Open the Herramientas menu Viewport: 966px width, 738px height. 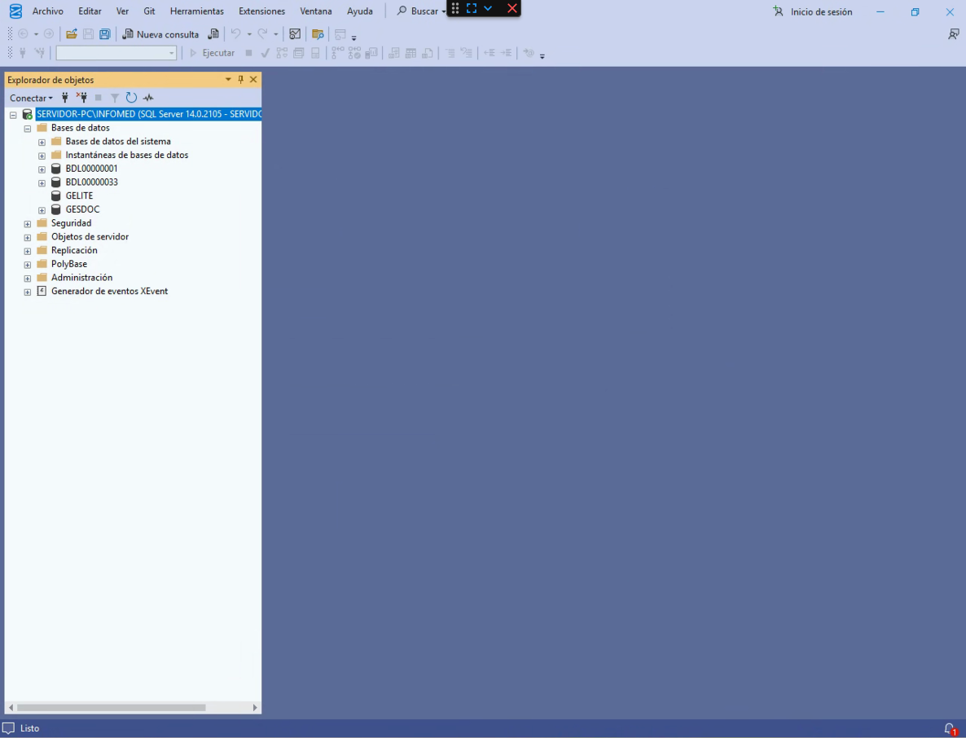[x=197, y=11]
